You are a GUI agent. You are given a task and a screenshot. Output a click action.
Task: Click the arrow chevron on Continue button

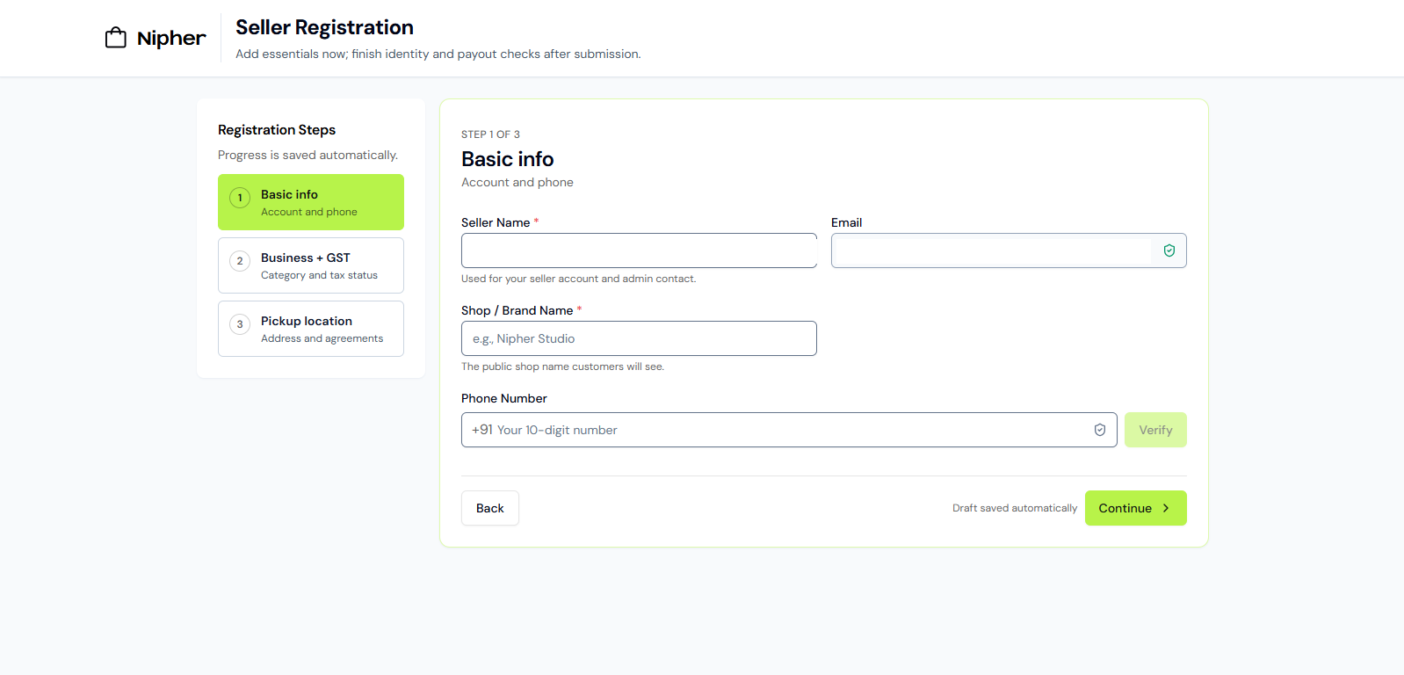1166,508
